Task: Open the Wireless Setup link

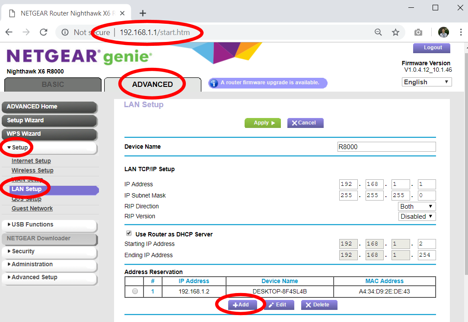Action: pyautogui.click(x=32, y=170)
